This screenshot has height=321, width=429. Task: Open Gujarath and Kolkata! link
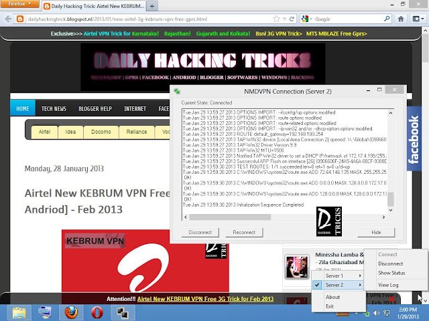pyautogui.click(x=223, y=33)
